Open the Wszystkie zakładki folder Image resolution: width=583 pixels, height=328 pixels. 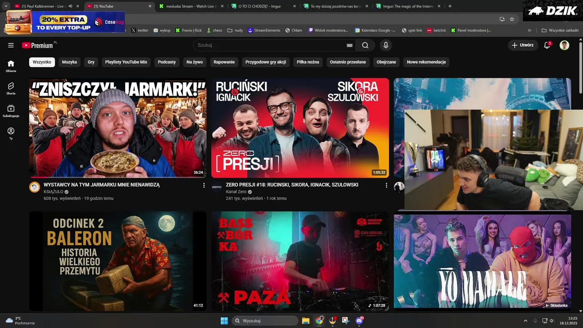559,31
